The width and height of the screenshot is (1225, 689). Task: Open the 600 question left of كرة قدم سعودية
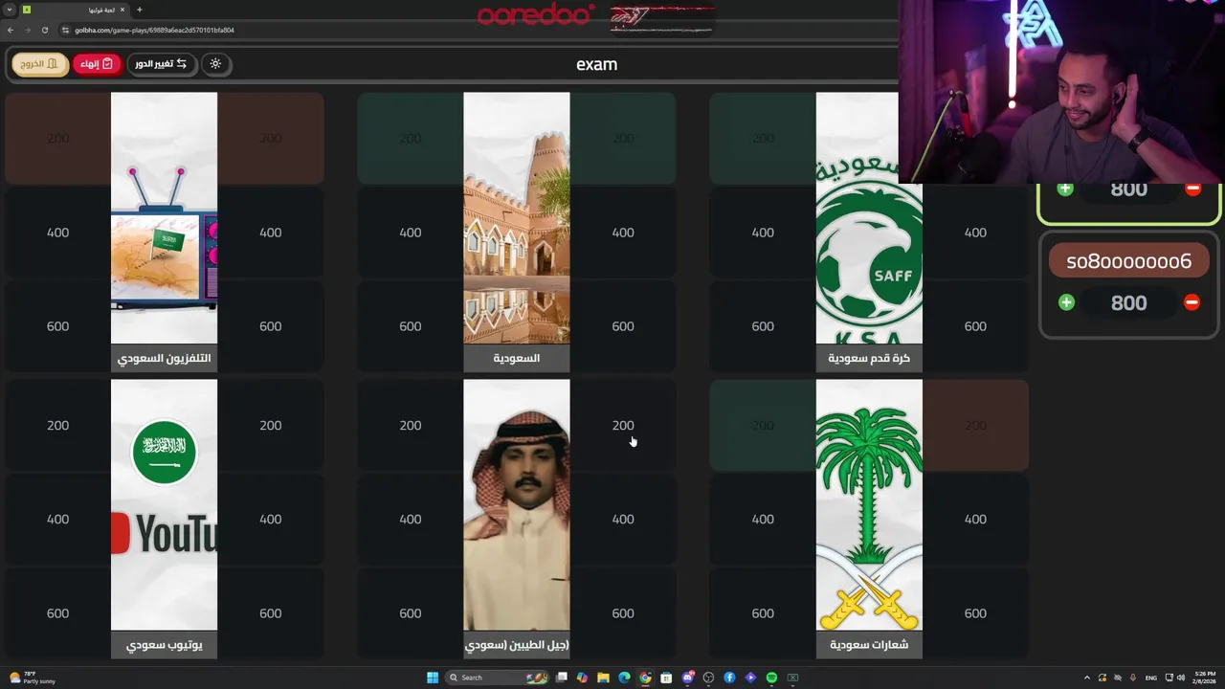pyautogui.click(x=763, y=326)
